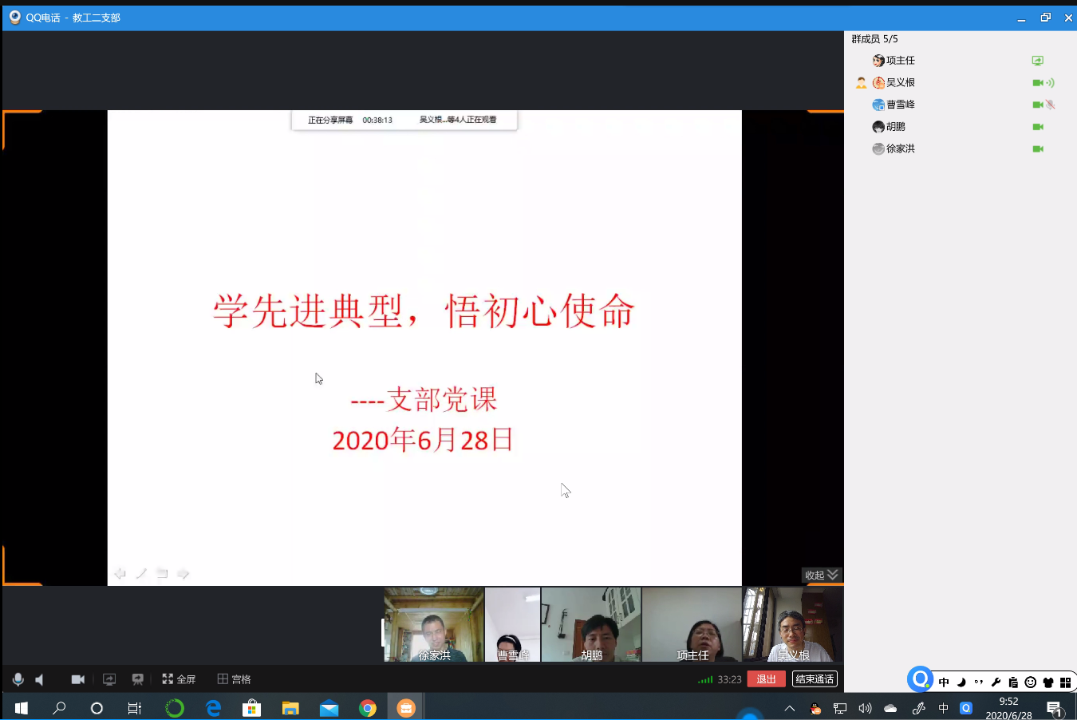The height and width of the screenshot is (720, 1077).
Task: Switch to 全屏 fullscreen view
Action: click(179, 679)
